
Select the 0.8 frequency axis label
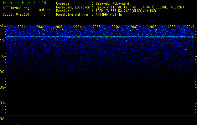pyautogui.click(x=3, y=87)
